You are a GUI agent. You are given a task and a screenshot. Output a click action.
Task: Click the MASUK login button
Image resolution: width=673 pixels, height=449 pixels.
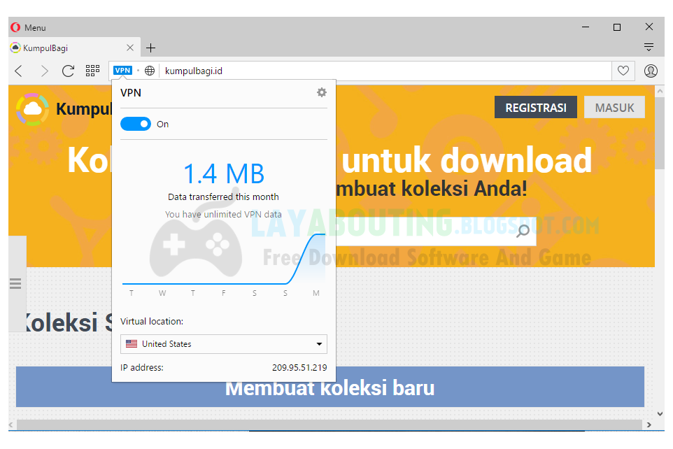[614, 107]
